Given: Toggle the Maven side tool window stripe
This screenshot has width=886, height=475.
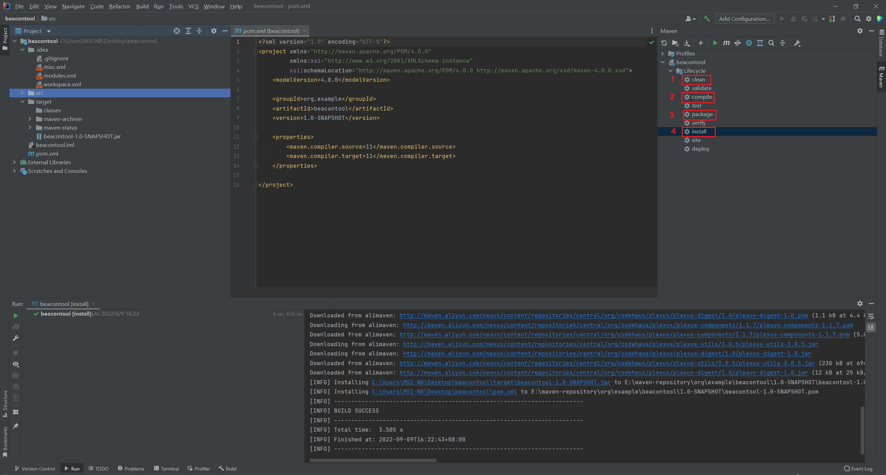Looking at the screenshot, I should [882, 77].
